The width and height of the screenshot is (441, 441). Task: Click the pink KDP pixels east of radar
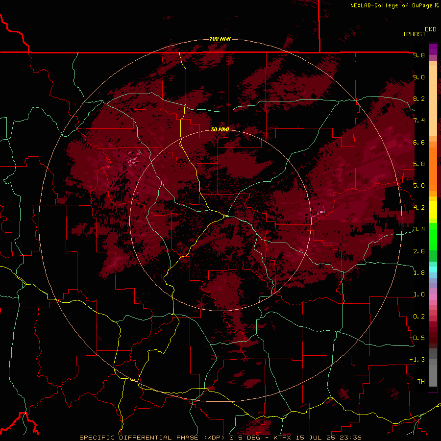321,212
